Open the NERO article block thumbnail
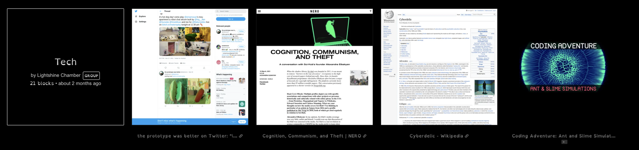 [315, 67]
